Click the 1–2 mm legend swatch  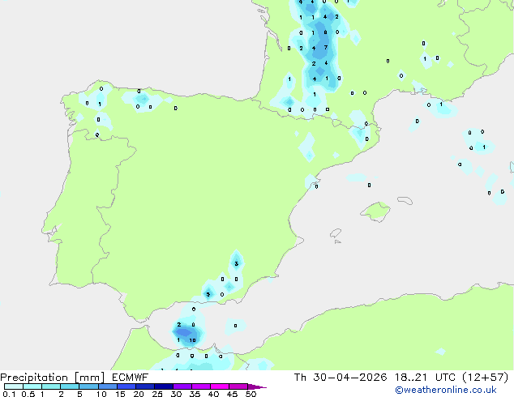51,386
